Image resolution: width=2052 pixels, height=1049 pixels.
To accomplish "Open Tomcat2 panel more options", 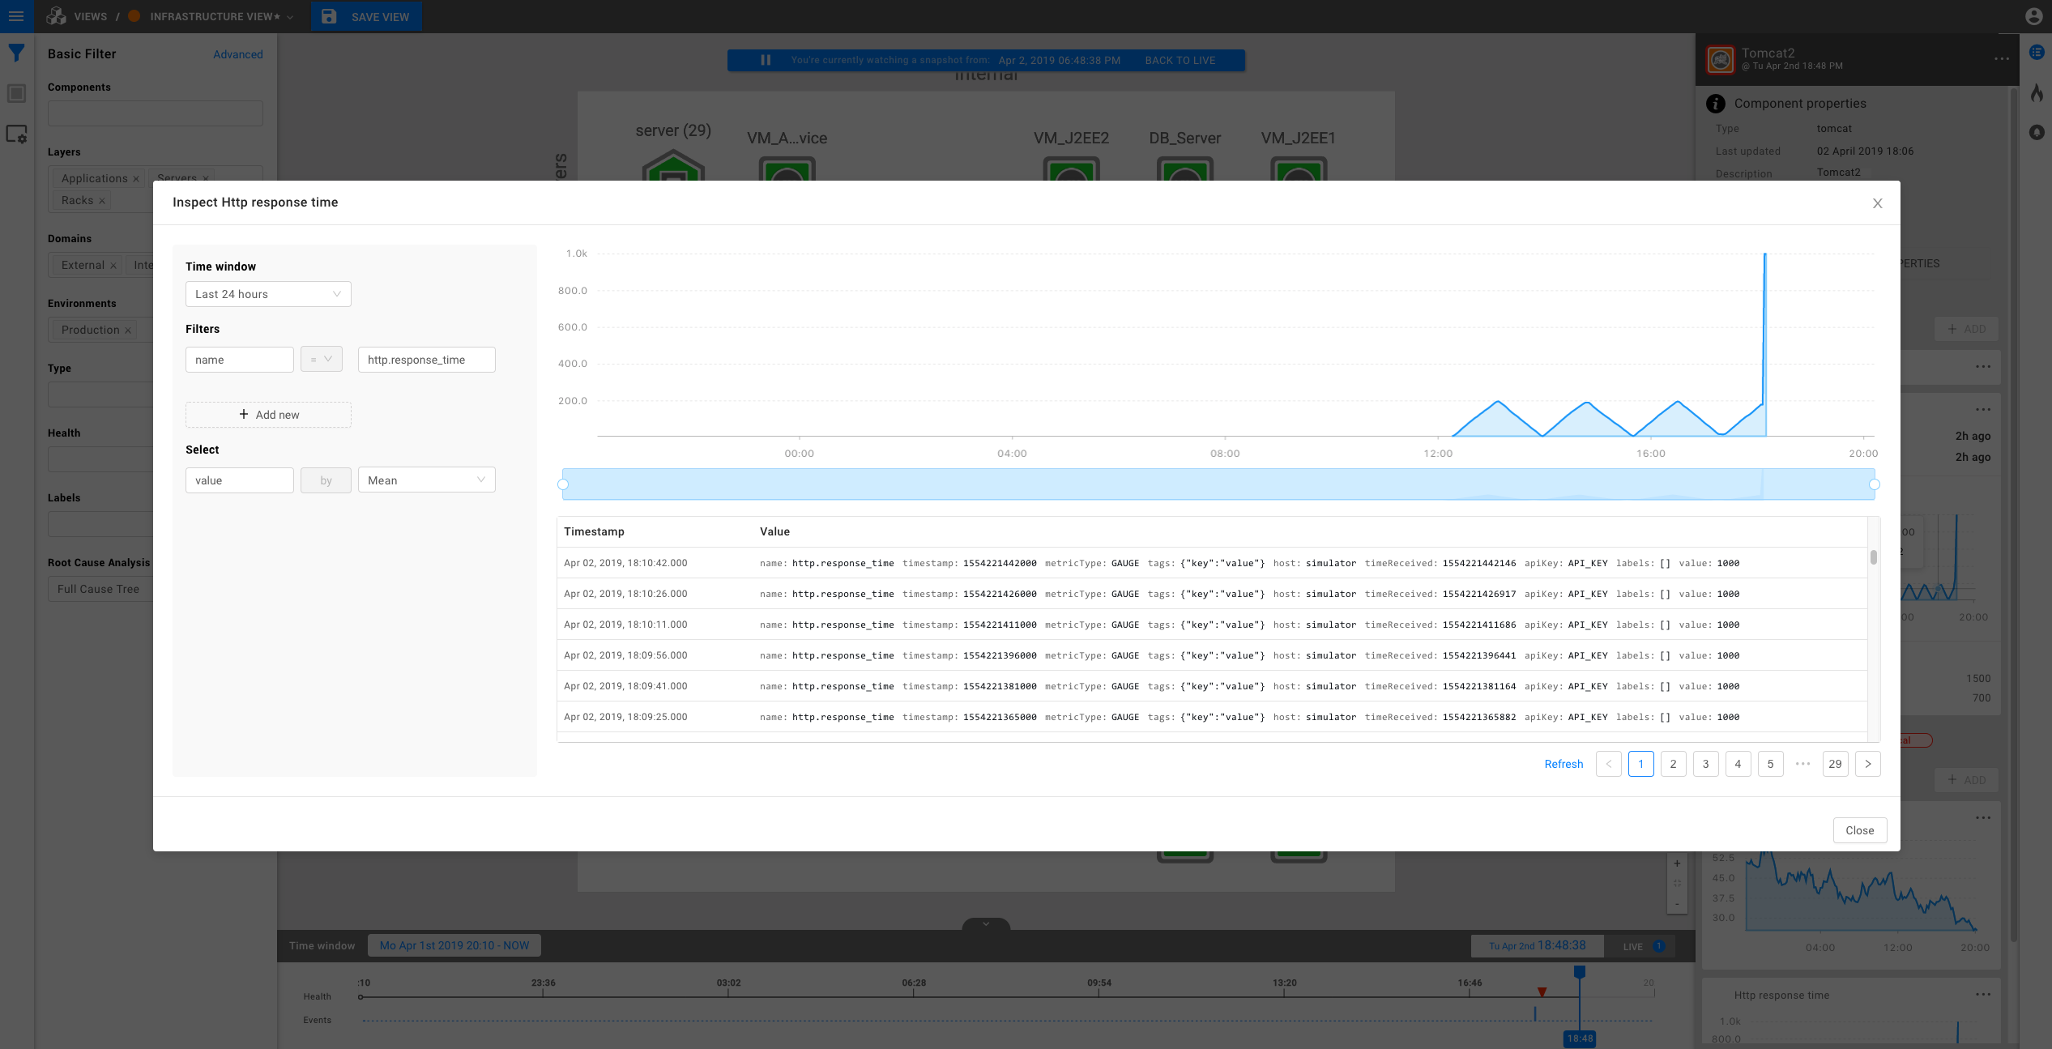I will click(2002, 58).
